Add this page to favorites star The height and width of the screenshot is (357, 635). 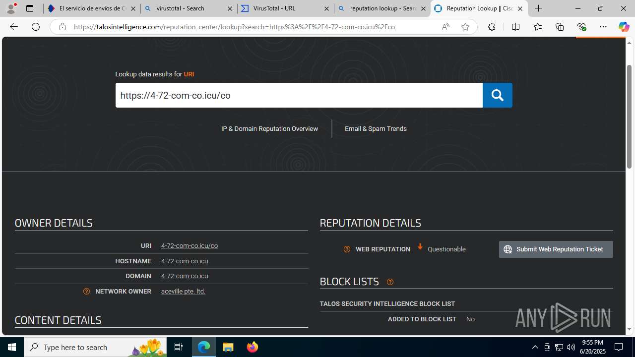pyautogui.click(x=465, y=27)
